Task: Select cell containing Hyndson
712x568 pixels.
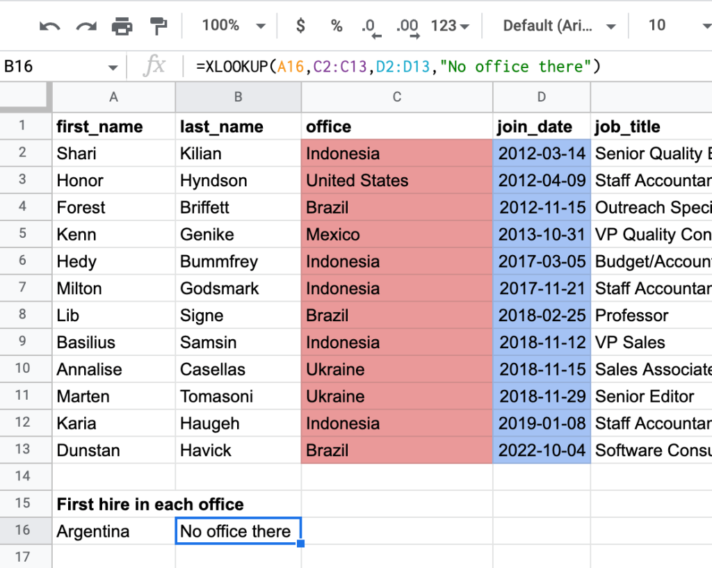Action: (x=238, y=180)
